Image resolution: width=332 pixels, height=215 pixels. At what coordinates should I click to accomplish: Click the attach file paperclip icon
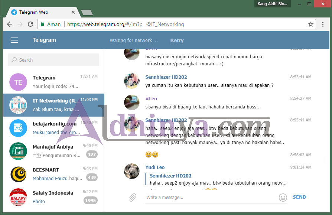point(133,198)
